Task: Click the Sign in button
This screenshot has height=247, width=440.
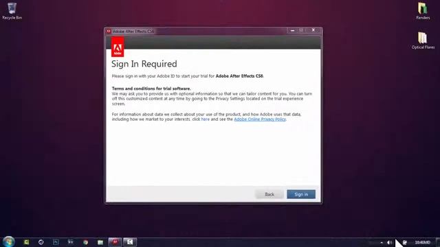Action: (x=301, y=194)
